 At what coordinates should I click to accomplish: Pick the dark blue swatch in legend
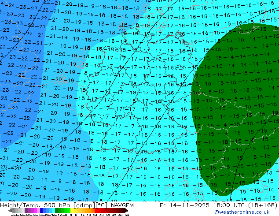(x=41, y=210)
